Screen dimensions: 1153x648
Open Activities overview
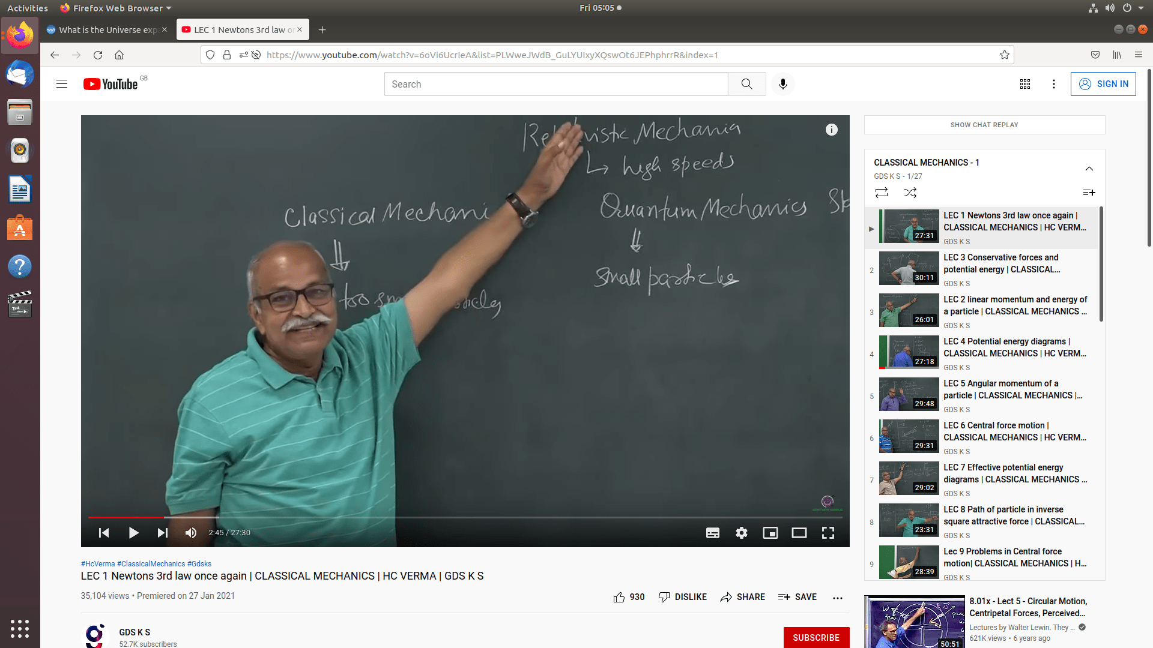[28, 8]
